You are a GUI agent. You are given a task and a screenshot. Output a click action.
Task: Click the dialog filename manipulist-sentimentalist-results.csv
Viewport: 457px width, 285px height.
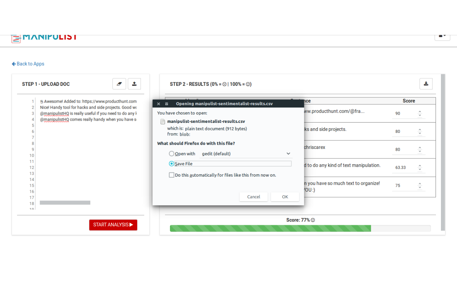[206, 121]
